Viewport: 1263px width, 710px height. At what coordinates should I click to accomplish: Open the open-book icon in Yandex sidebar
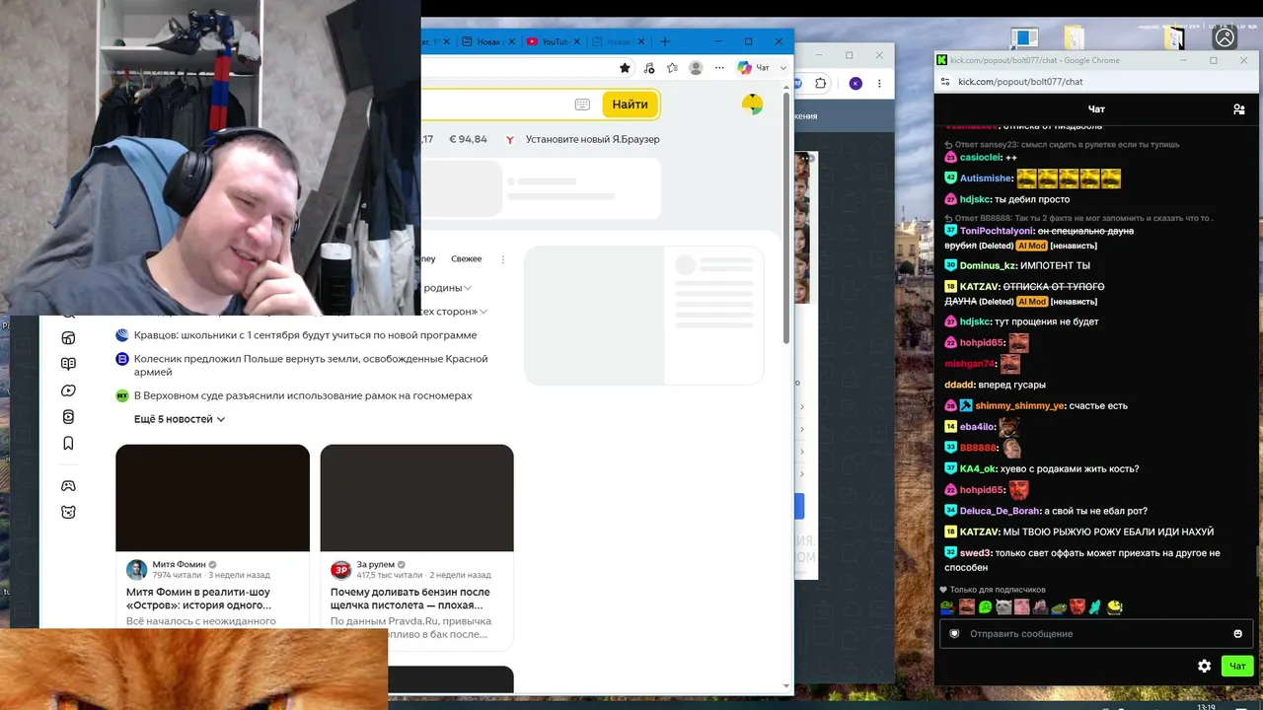click(x=68, y=364)
